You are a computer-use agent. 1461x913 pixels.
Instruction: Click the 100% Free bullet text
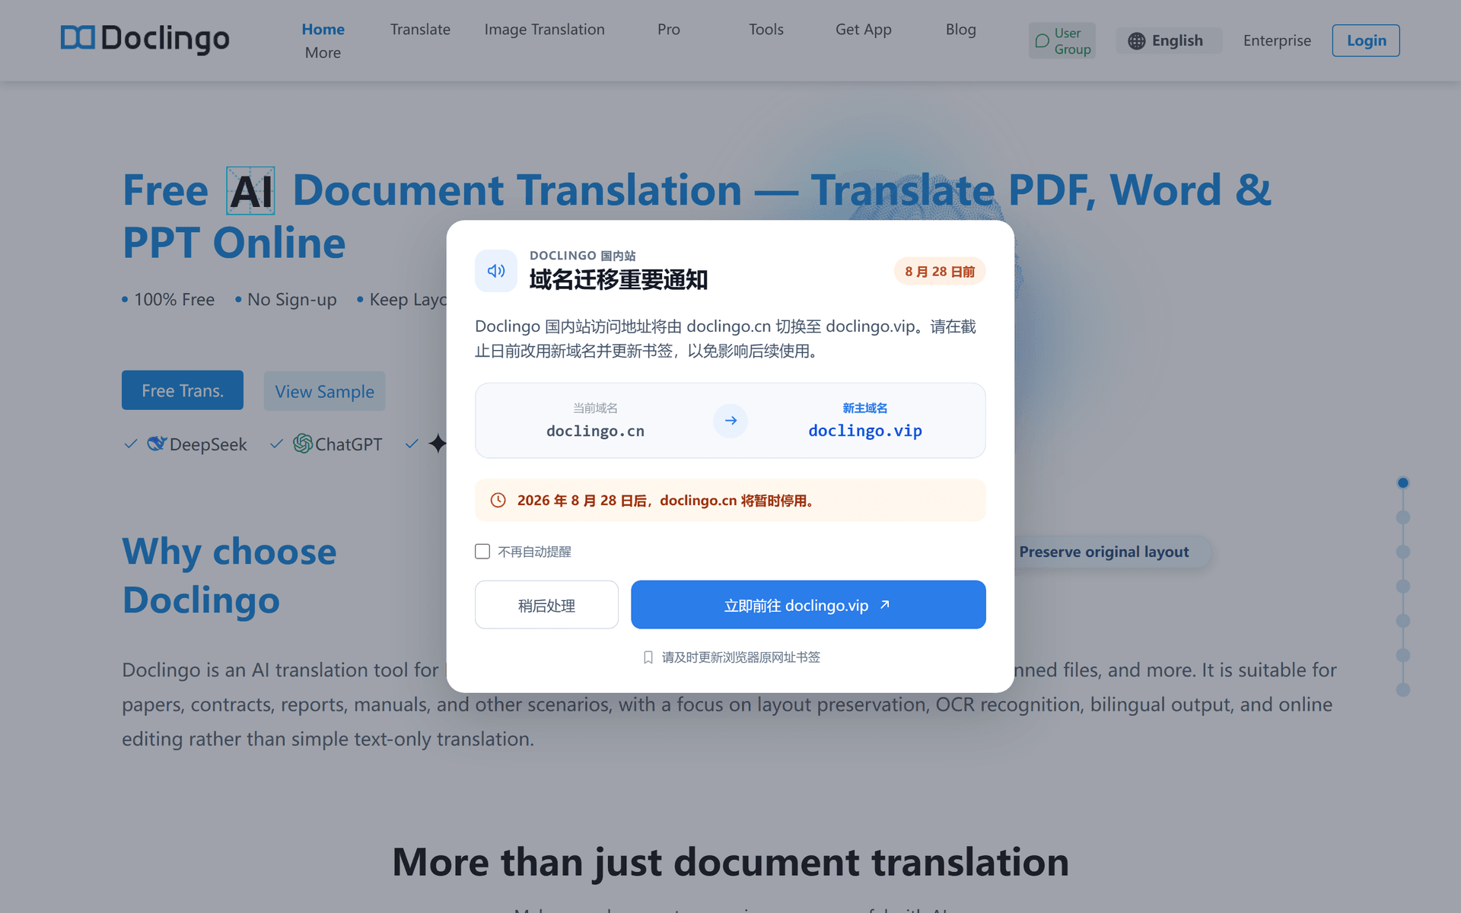pyautogui.click(x=174, y=300)
